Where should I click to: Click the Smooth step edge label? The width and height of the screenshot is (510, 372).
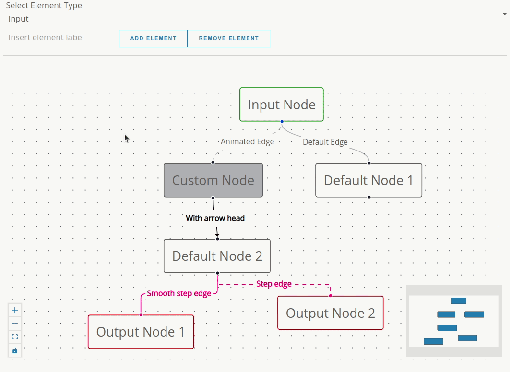click(179, 293)
